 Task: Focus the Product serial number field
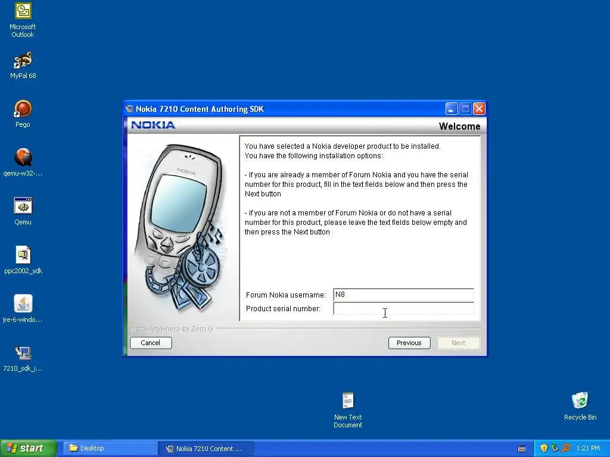(x=403, y=309)
